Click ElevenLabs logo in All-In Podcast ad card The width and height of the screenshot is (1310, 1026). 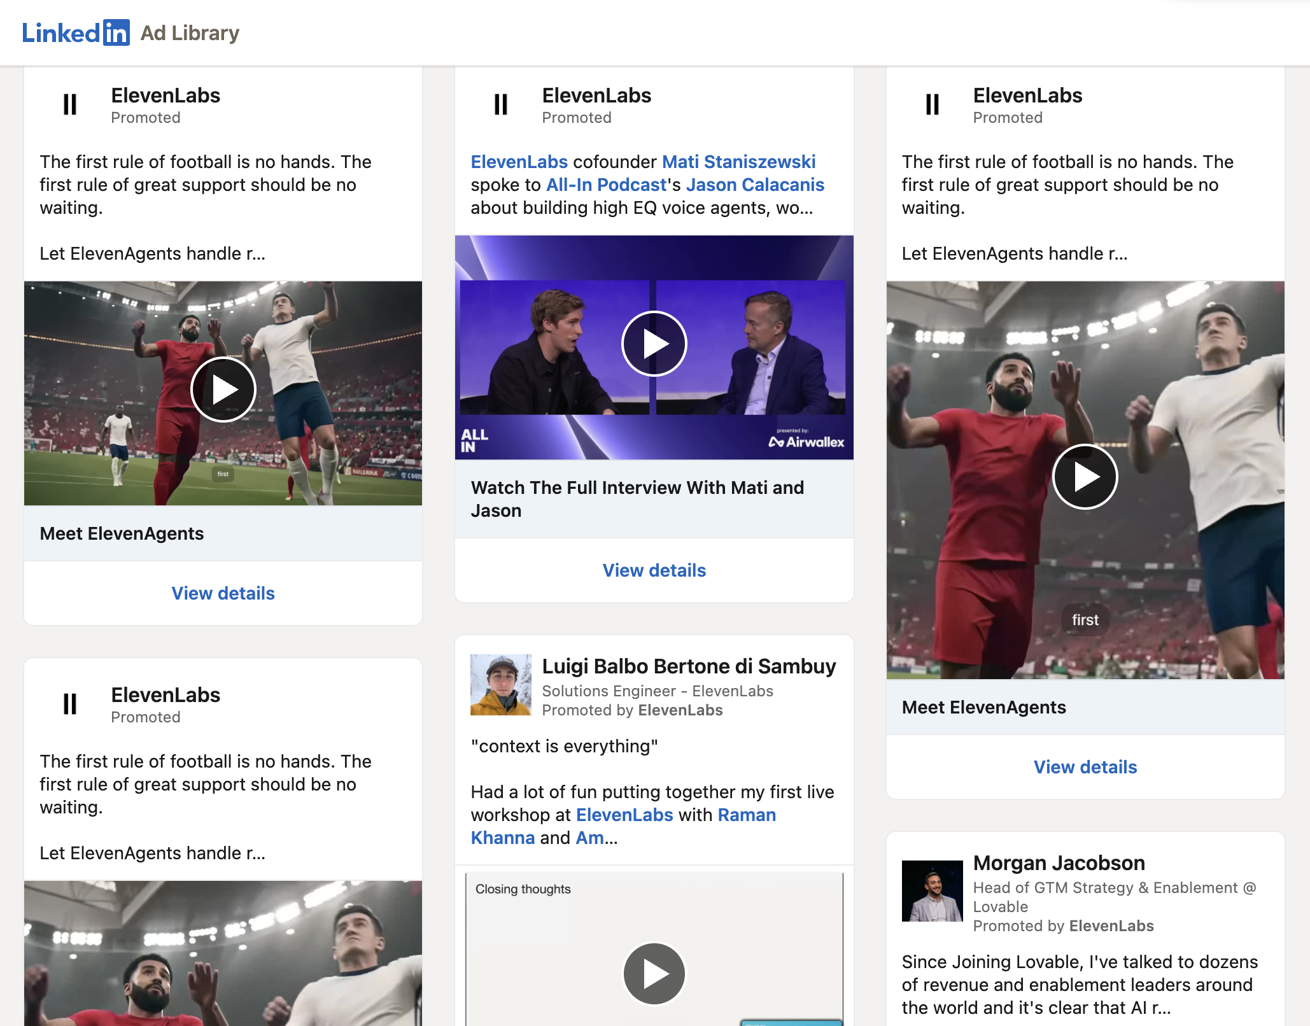tap(501, 104)
